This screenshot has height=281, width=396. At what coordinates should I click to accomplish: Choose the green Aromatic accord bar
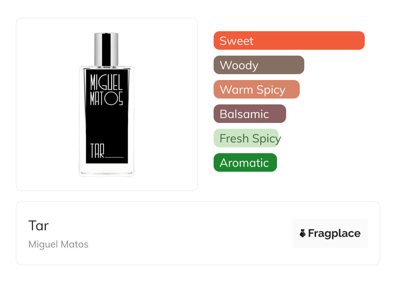click(x=245, y=163)
